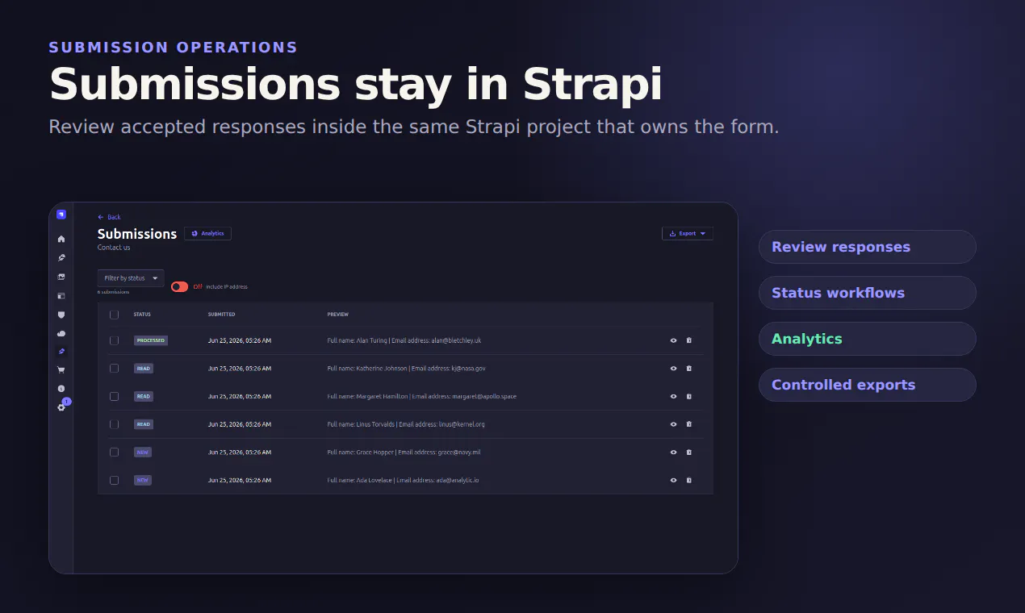Select the green Analytics pill

point(868,339)
